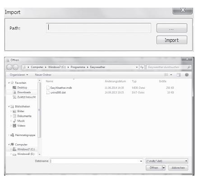Open the Organisieren menu
This screenshot has width=208, height=177.
(x=19, y=75)
